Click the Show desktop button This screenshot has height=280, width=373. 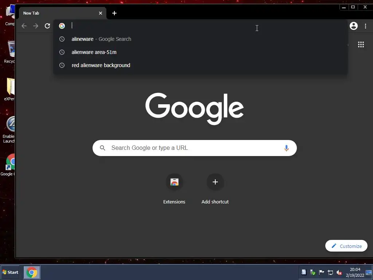click(x=369, y=272)
